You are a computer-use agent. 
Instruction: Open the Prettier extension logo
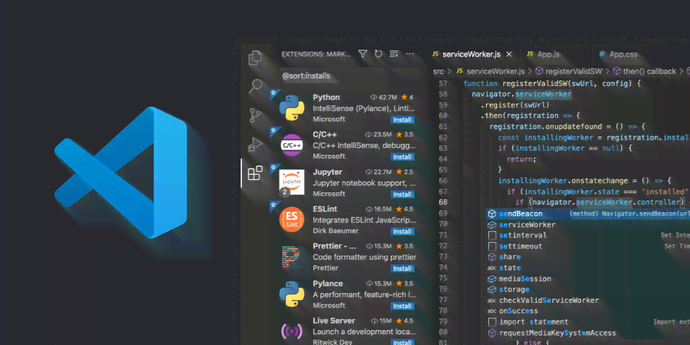(292, 257)
